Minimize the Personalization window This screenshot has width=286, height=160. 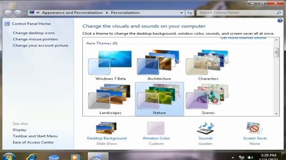click(252, 3)
